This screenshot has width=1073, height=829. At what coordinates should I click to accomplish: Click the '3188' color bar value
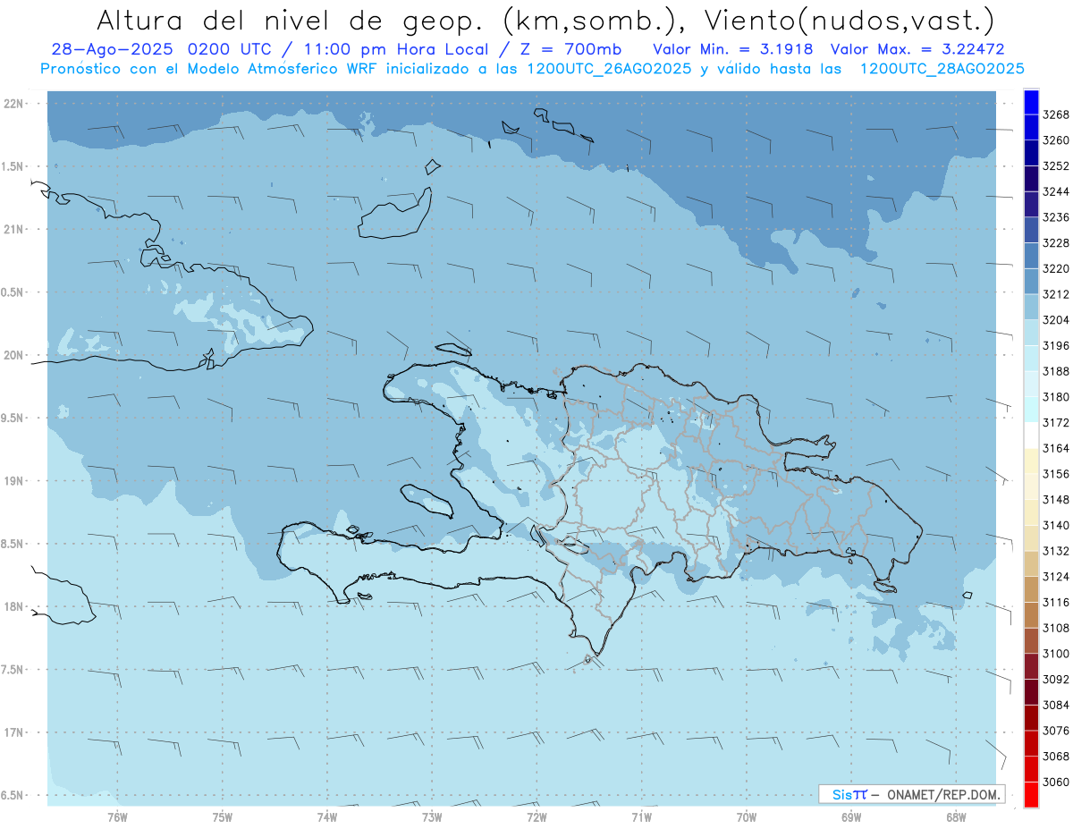click(x=1056, y=371)
